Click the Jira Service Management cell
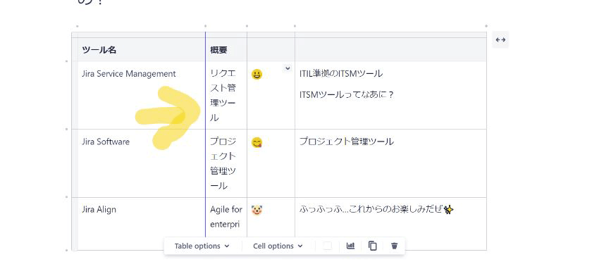This screenshot has width=611, height=276. point(142,95)
